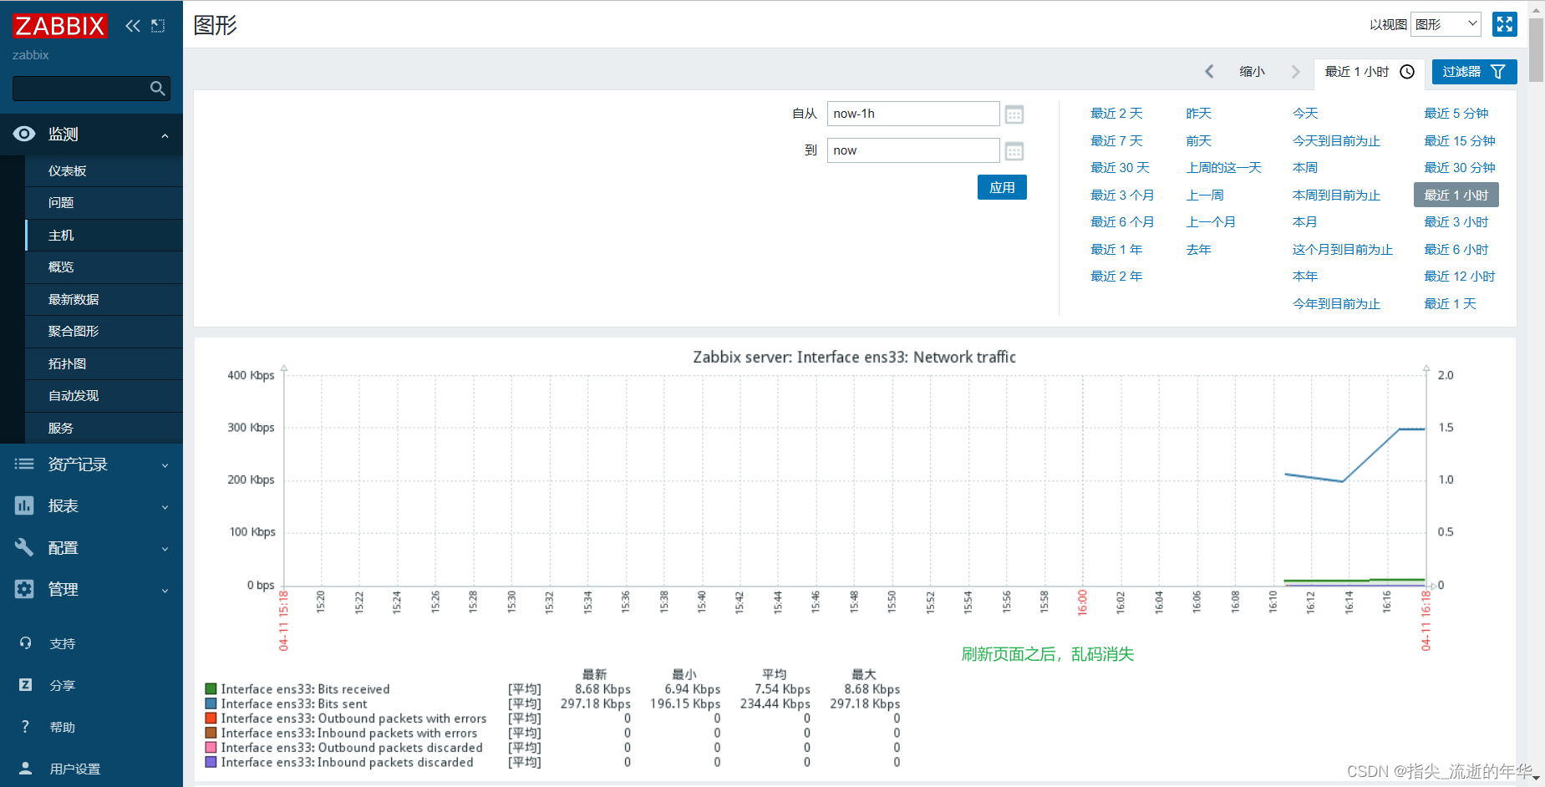Image resolution: width=1545 pixels, height=787 pixels.
Task: Click the 管理 gear icon
Action: [24, 589]
